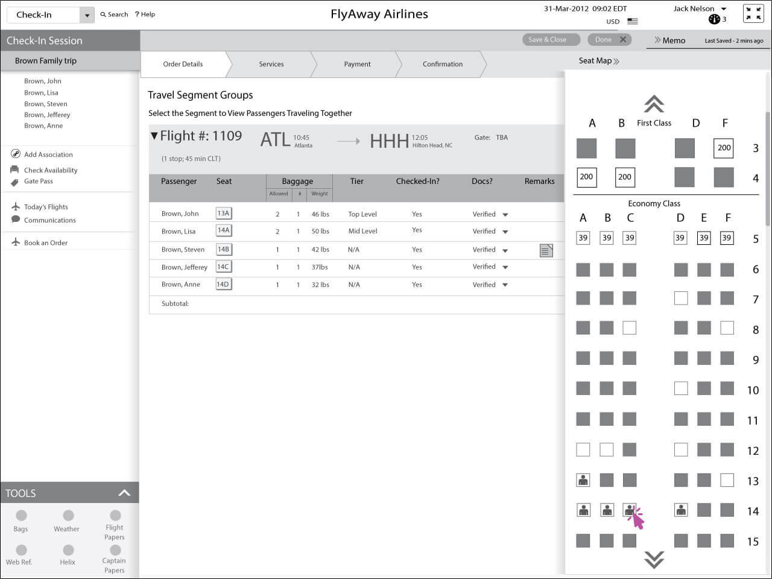Viewport: 772px width, 579px height.
Task: Open the Weather tool
Action: tap(68, 516)
